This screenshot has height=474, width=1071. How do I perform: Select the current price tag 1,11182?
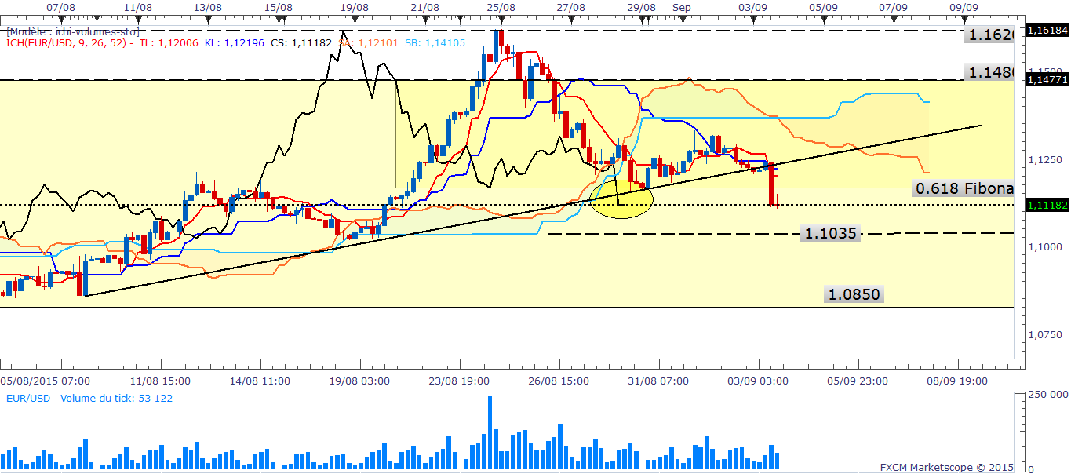tap(1047, 204)
